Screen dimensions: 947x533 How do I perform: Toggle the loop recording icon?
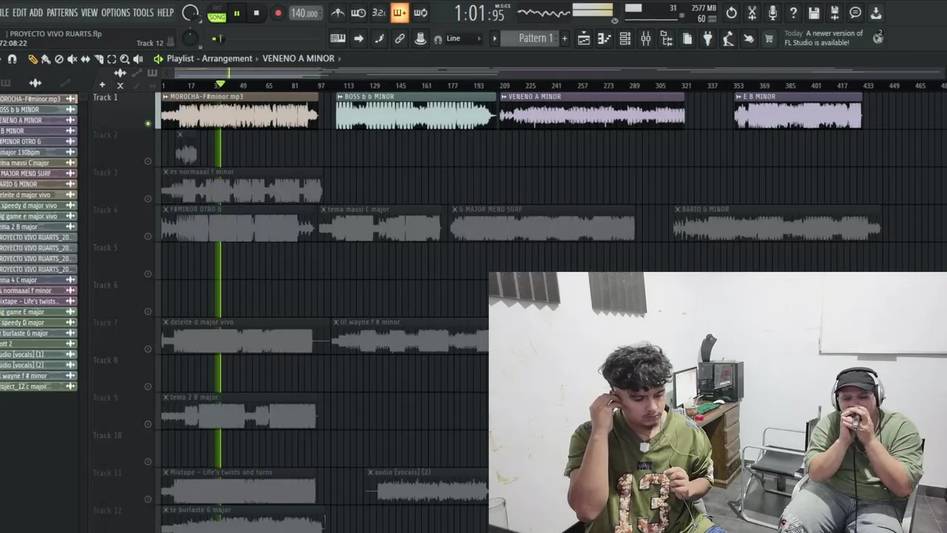tap(420, 13)
